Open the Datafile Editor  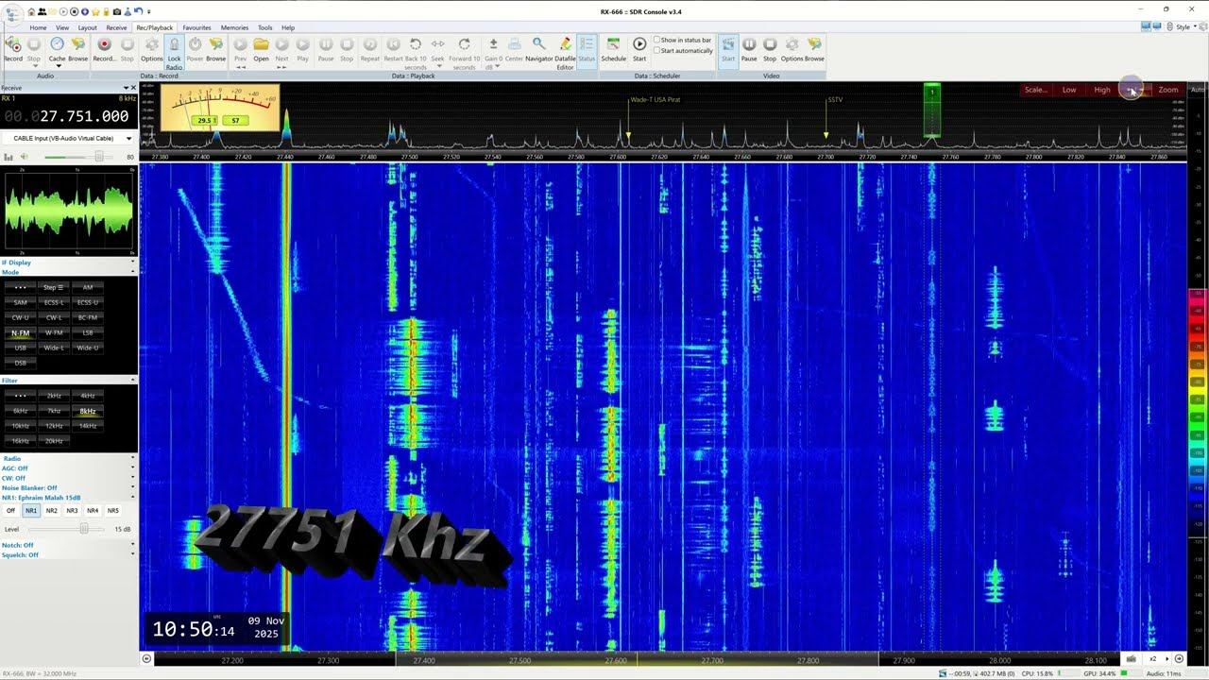pyautogui.click(x=565, y=51)
